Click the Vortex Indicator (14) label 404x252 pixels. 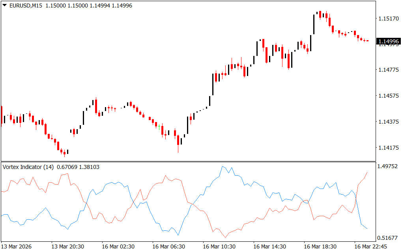pyautogui.click(x=28, y=167)
